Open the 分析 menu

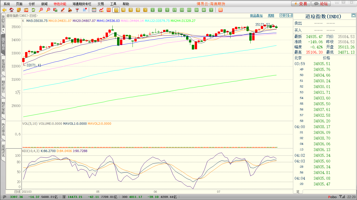pos(32,4)
